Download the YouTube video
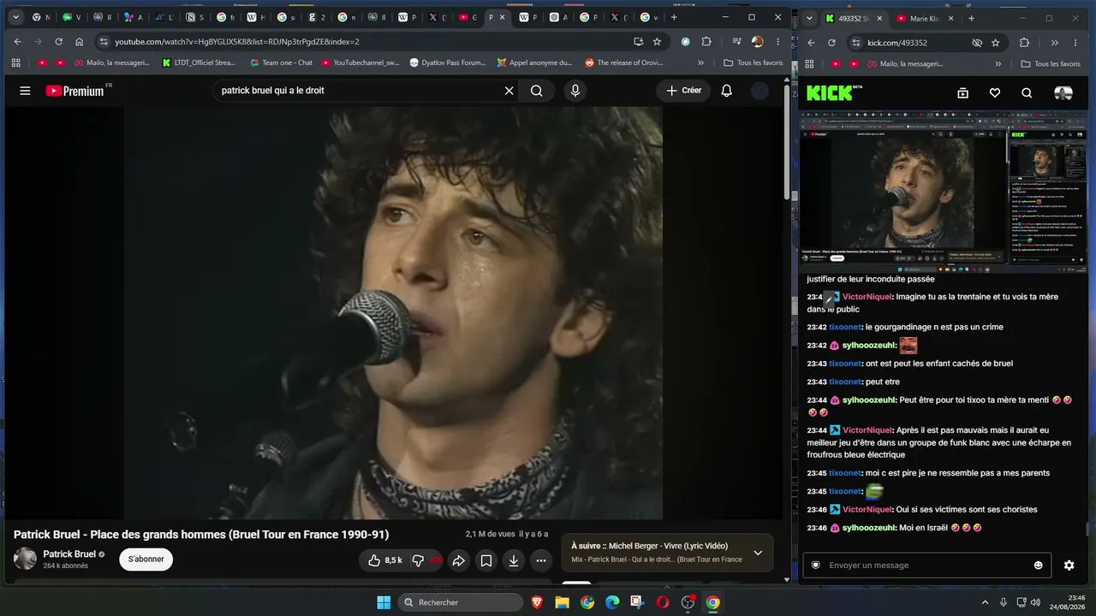 514,560
